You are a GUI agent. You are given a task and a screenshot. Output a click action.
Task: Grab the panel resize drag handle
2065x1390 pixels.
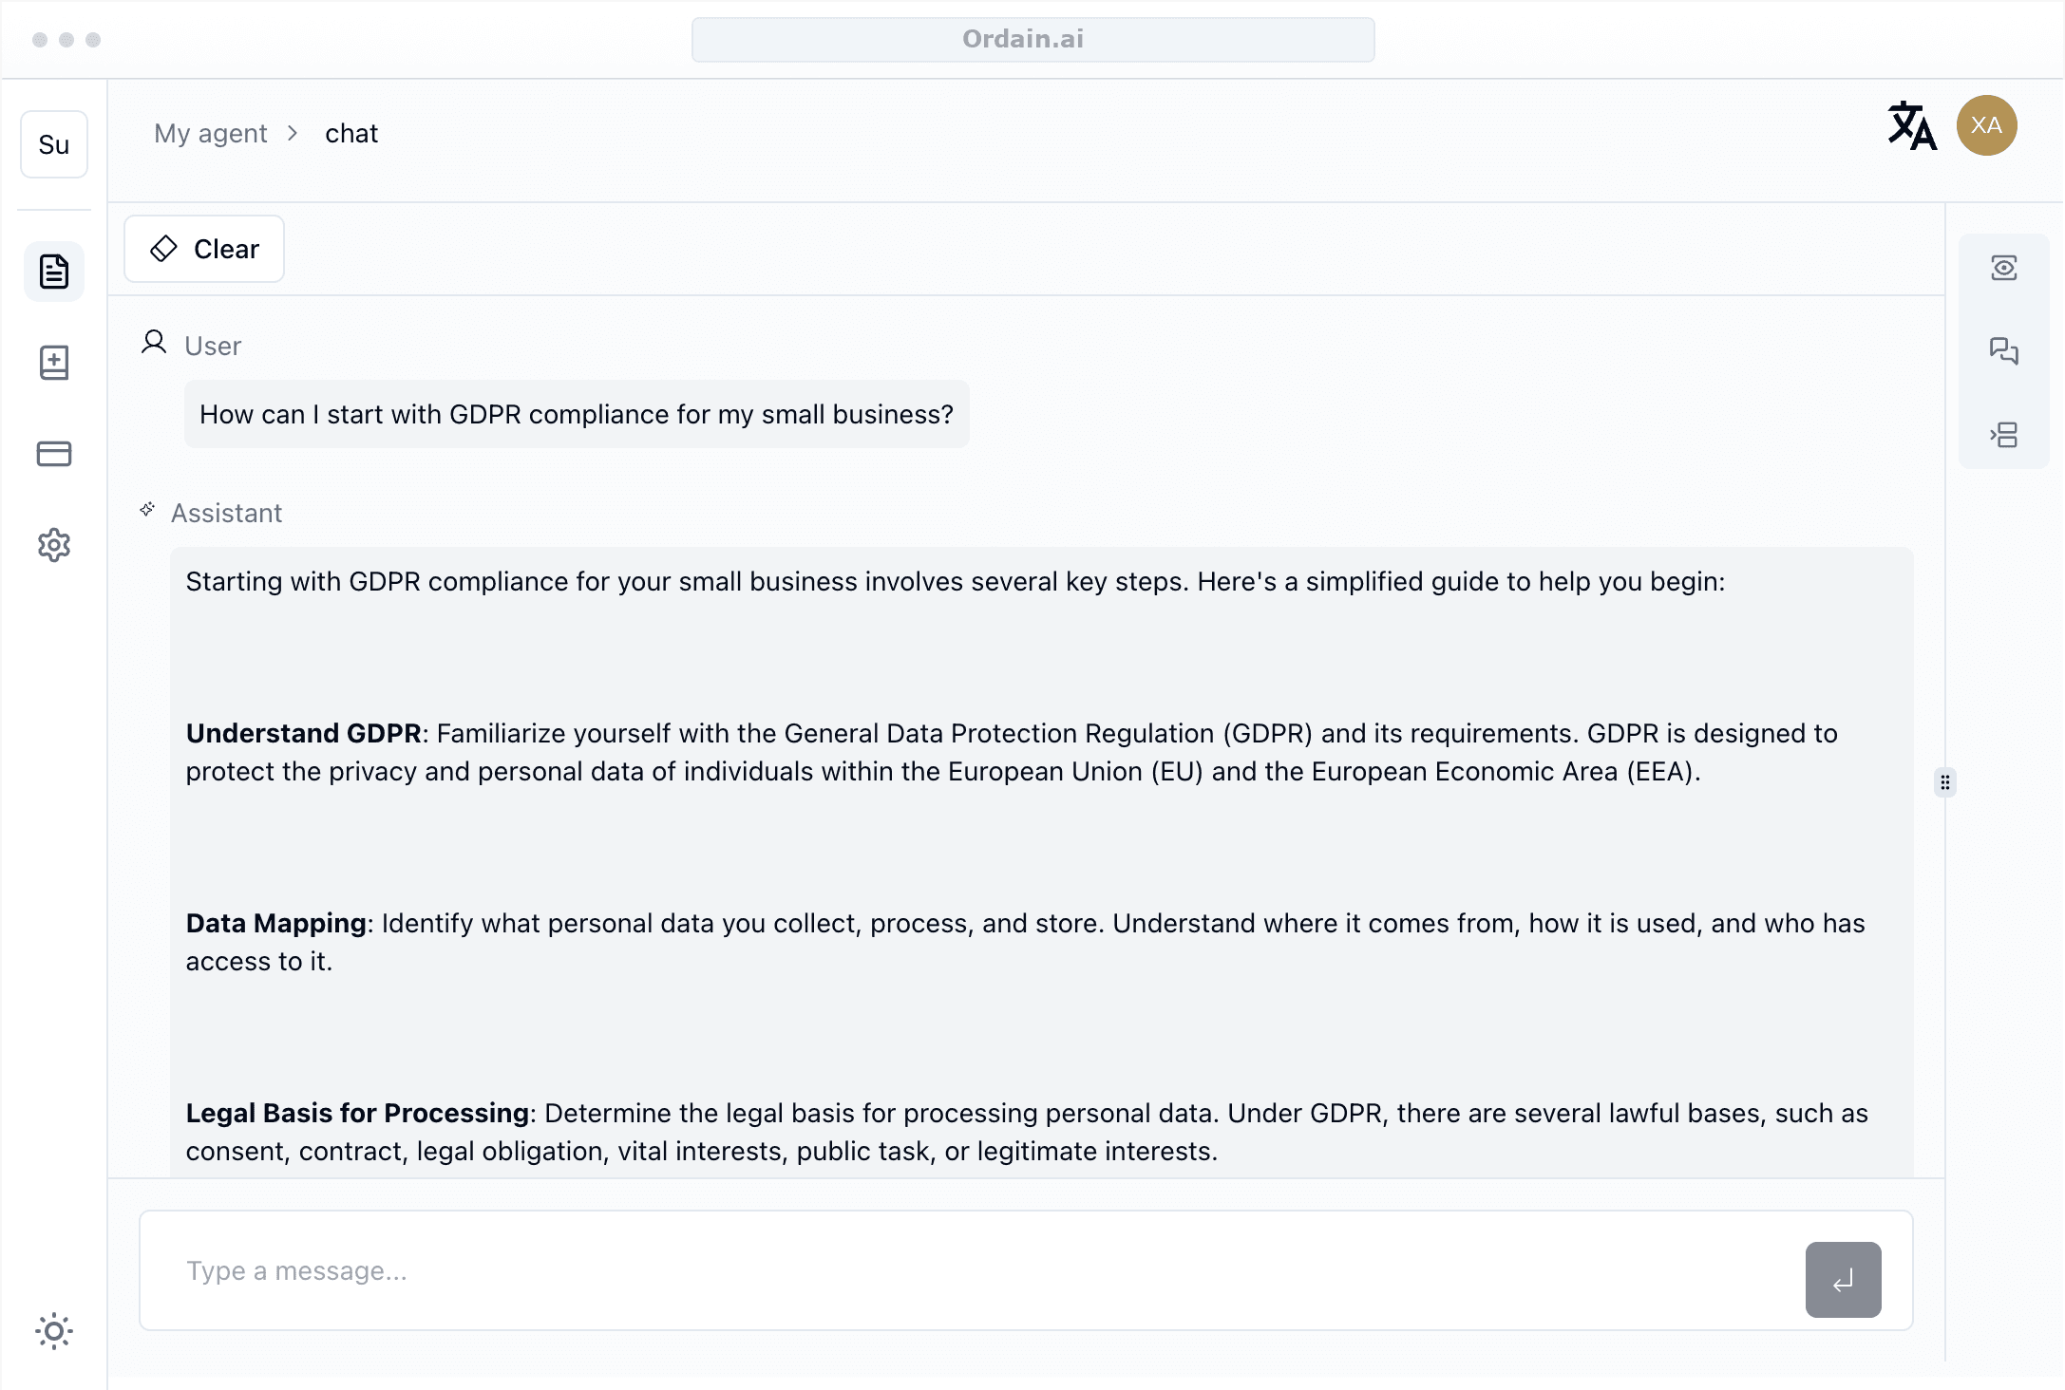pos(1945,782)
